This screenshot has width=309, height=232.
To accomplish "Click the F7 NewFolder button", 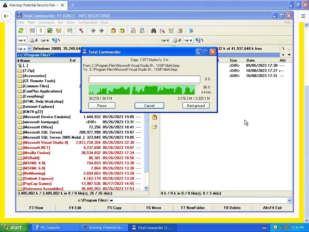I will (193, 208).
